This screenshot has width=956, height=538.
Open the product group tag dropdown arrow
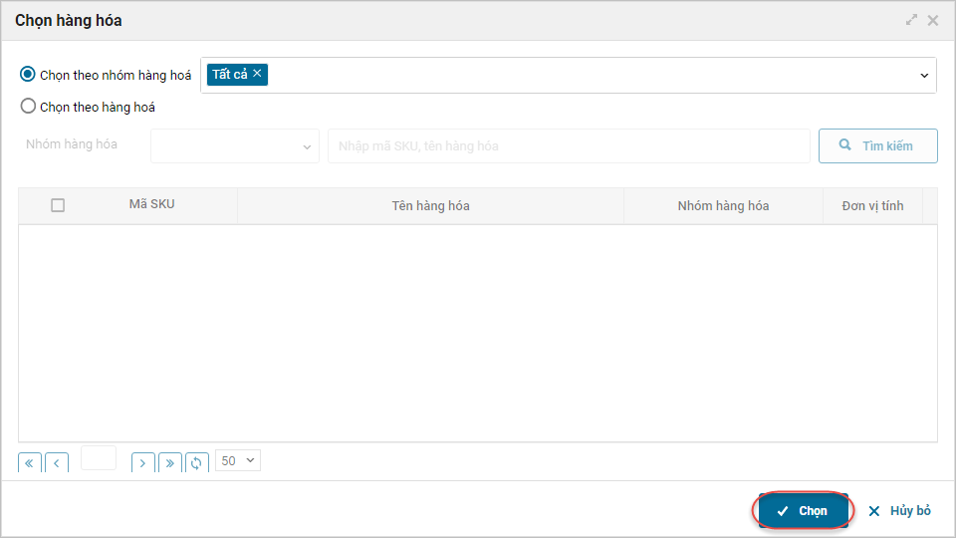[924, 76]
